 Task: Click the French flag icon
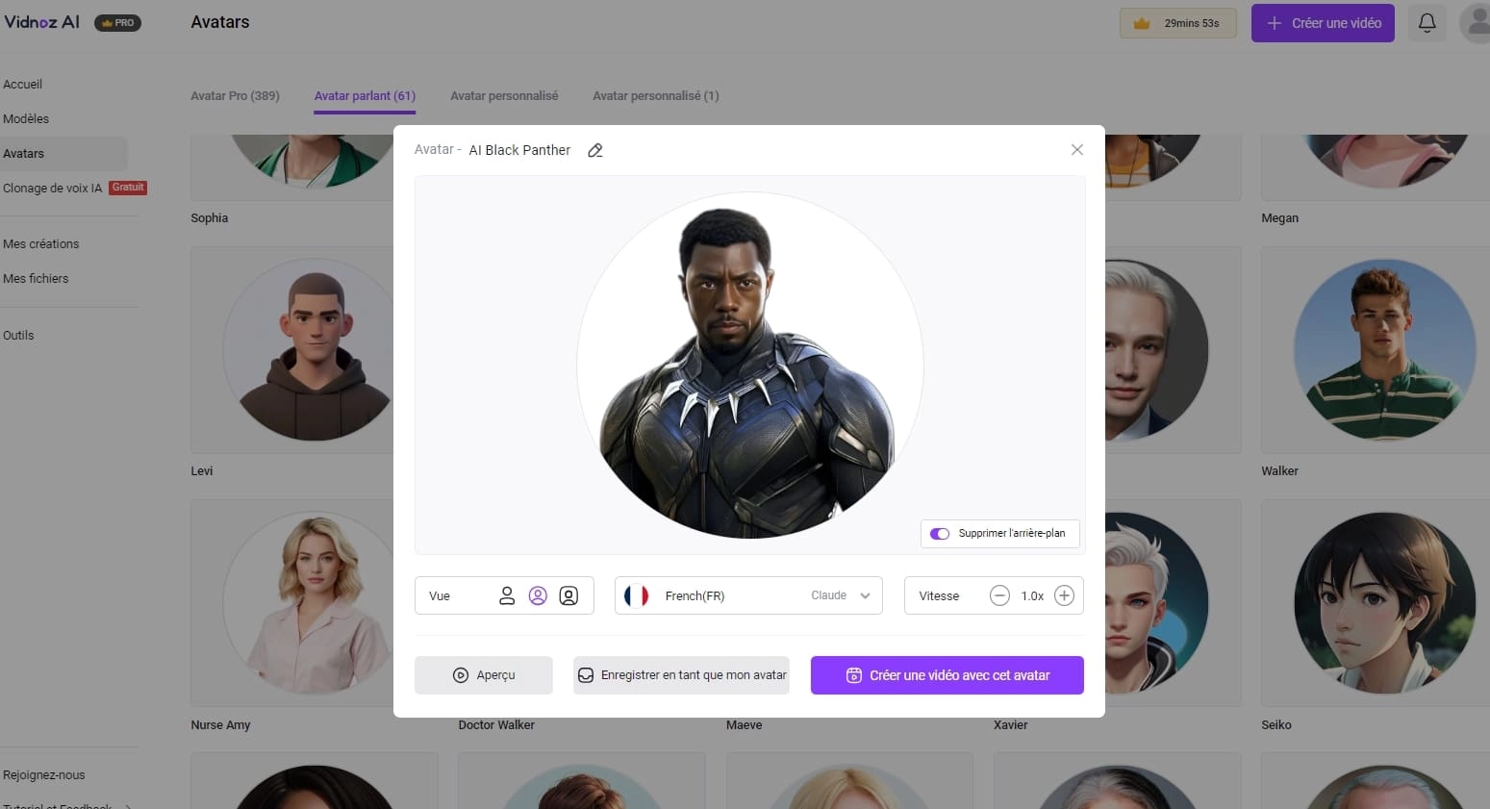click(x=637, y=595)
